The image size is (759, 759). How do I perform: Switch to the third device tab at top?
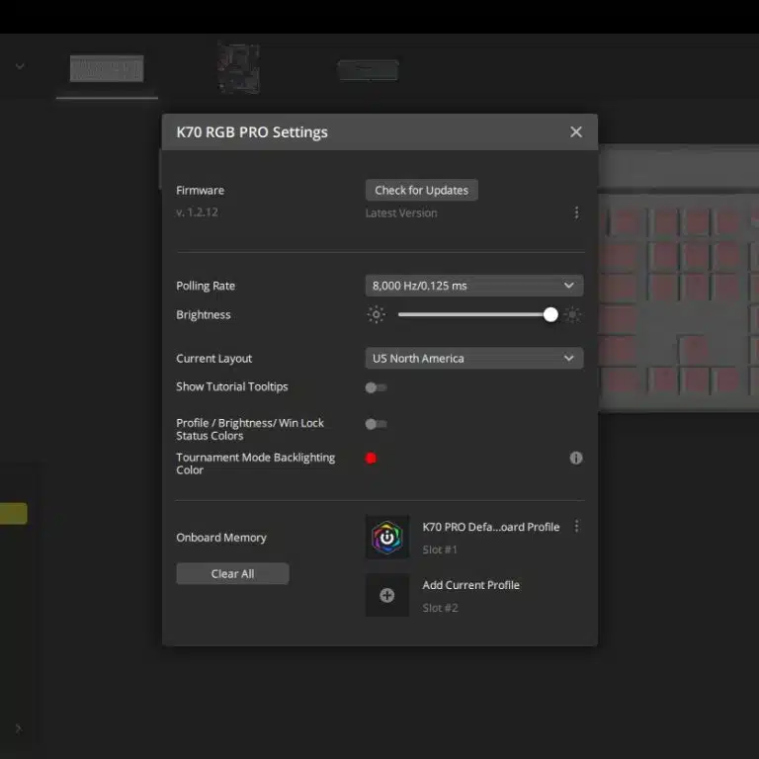click(x=368, y=69)
